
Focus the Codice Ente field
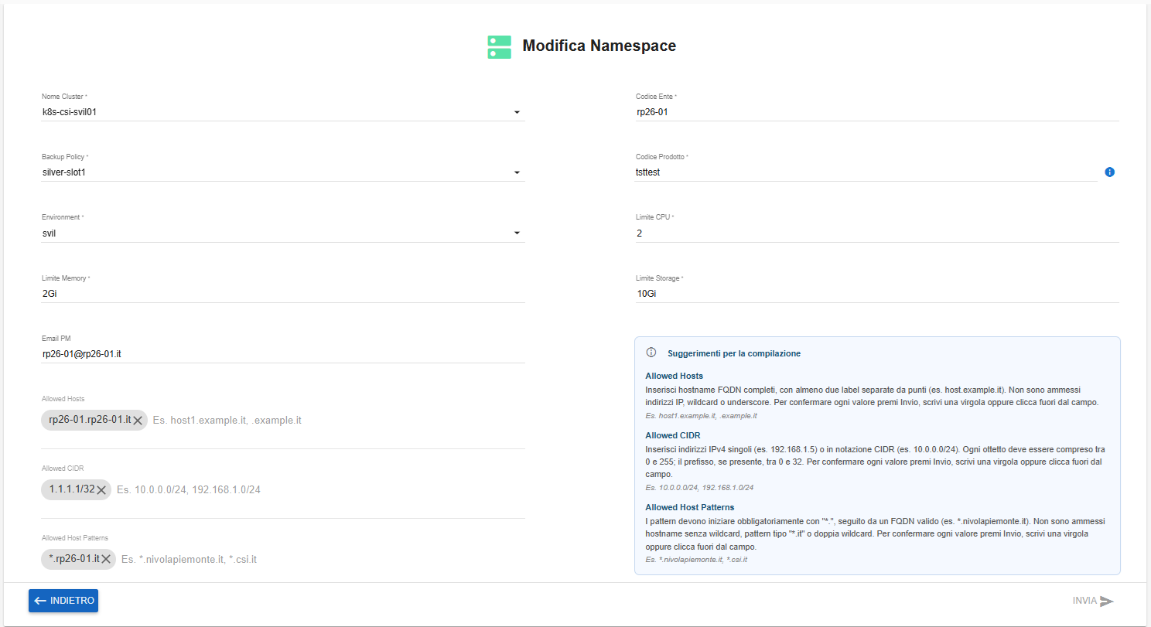(877, 112)
